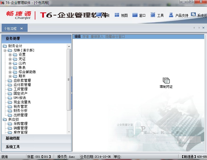Click the 操作员:demo status entry
This screenshot has width=207, height=160.
pos(66,157)
